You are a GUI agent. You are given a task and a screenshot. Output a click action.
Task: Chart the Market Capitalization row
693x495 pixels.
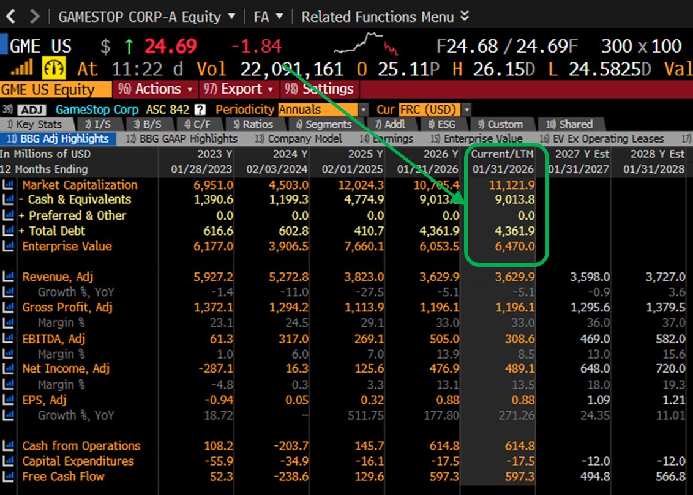point(8,185)
